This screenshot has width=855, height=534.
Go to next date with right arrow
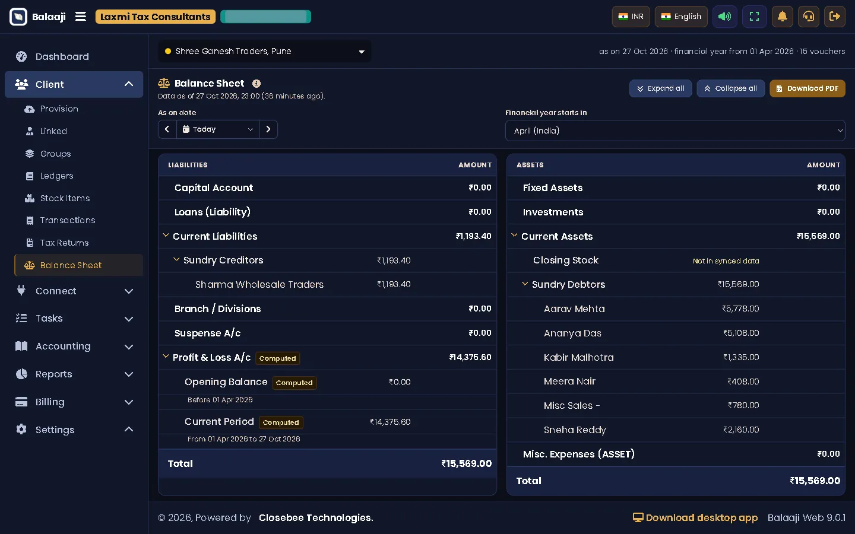268,129
